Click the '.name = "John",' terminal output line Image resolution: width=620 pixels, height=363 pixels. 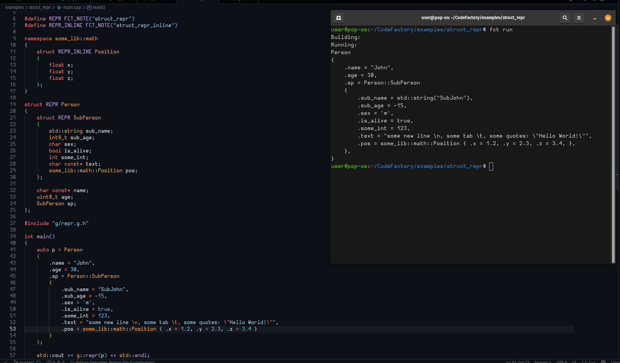tap(369, 68)
